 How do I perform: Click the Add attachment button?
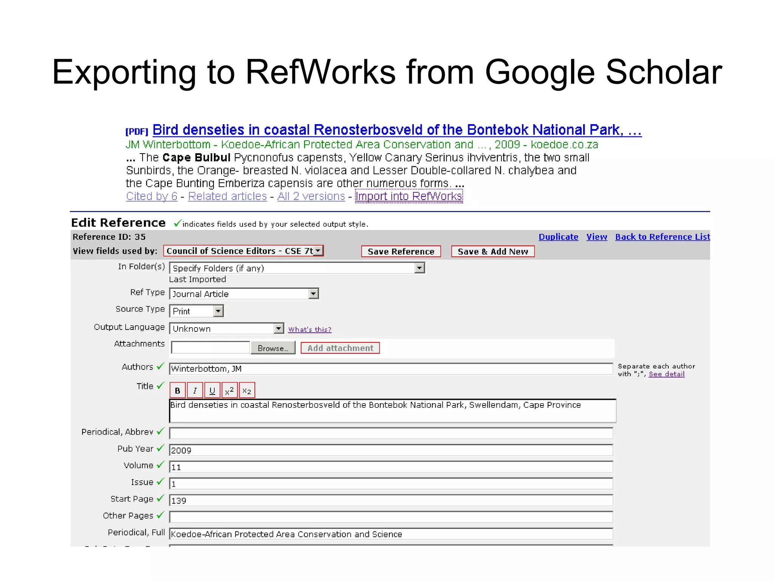340,348
